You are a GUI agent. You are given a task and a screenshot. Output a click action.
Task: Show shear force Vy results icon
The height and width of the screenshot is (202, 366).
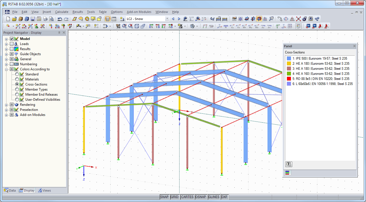click(232, 26)
